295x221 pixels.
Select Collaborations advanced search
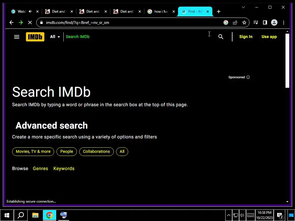click(x=96, y=151)
